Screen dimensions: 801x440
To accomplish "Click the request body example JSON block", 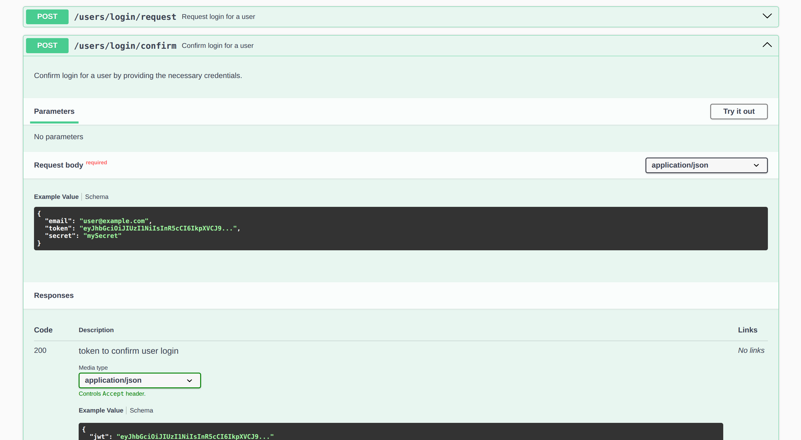I will pos(400,228).
